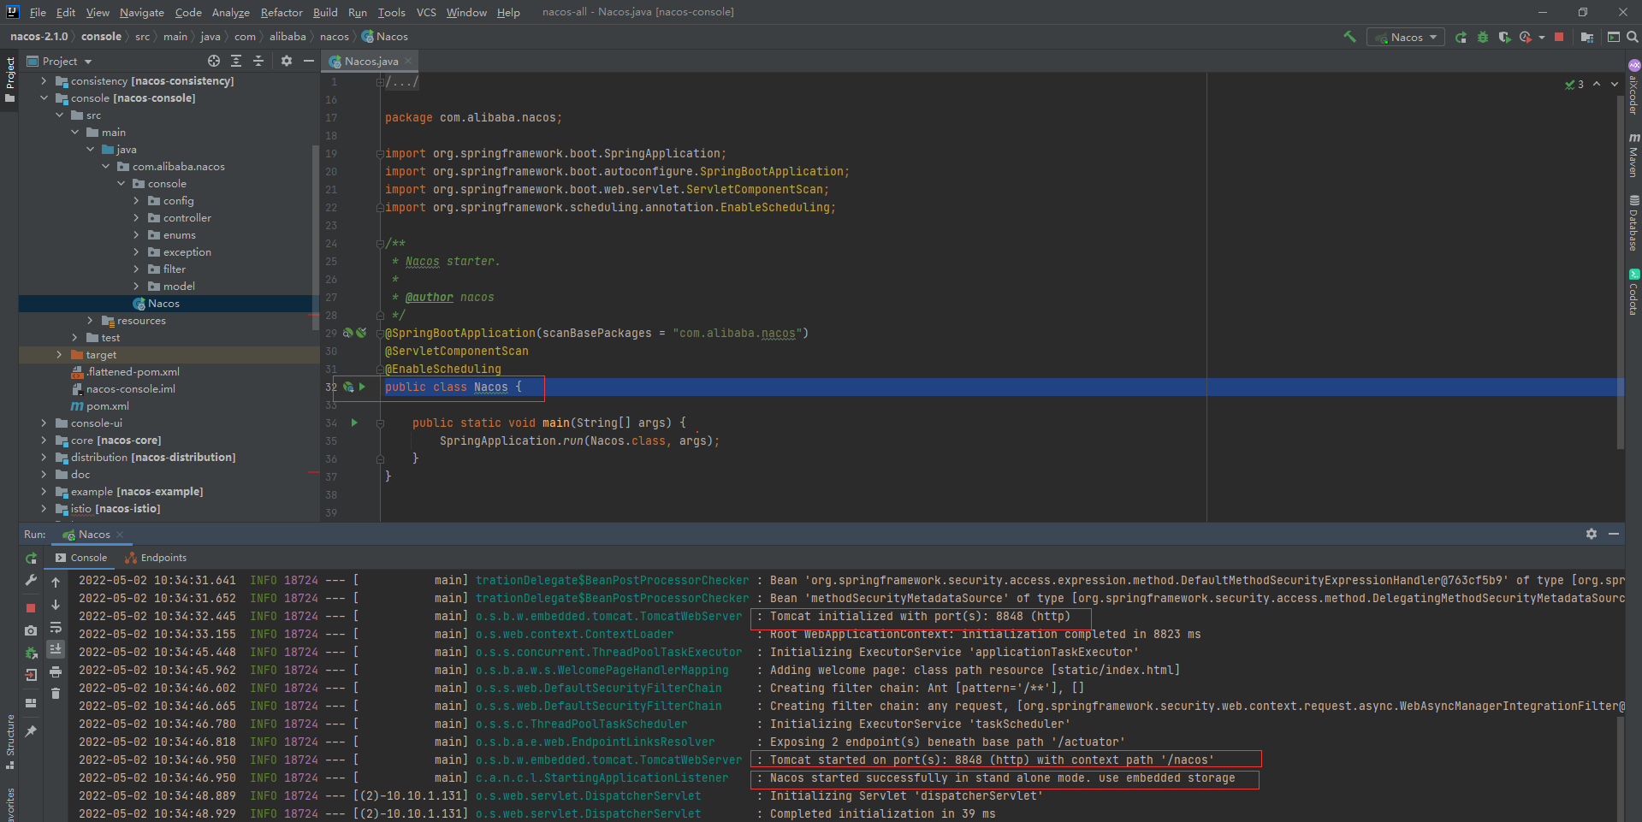Toggle Scroll to End in console
The width and height of the screenshot is (1642, 822).
[x=56, y=649]
